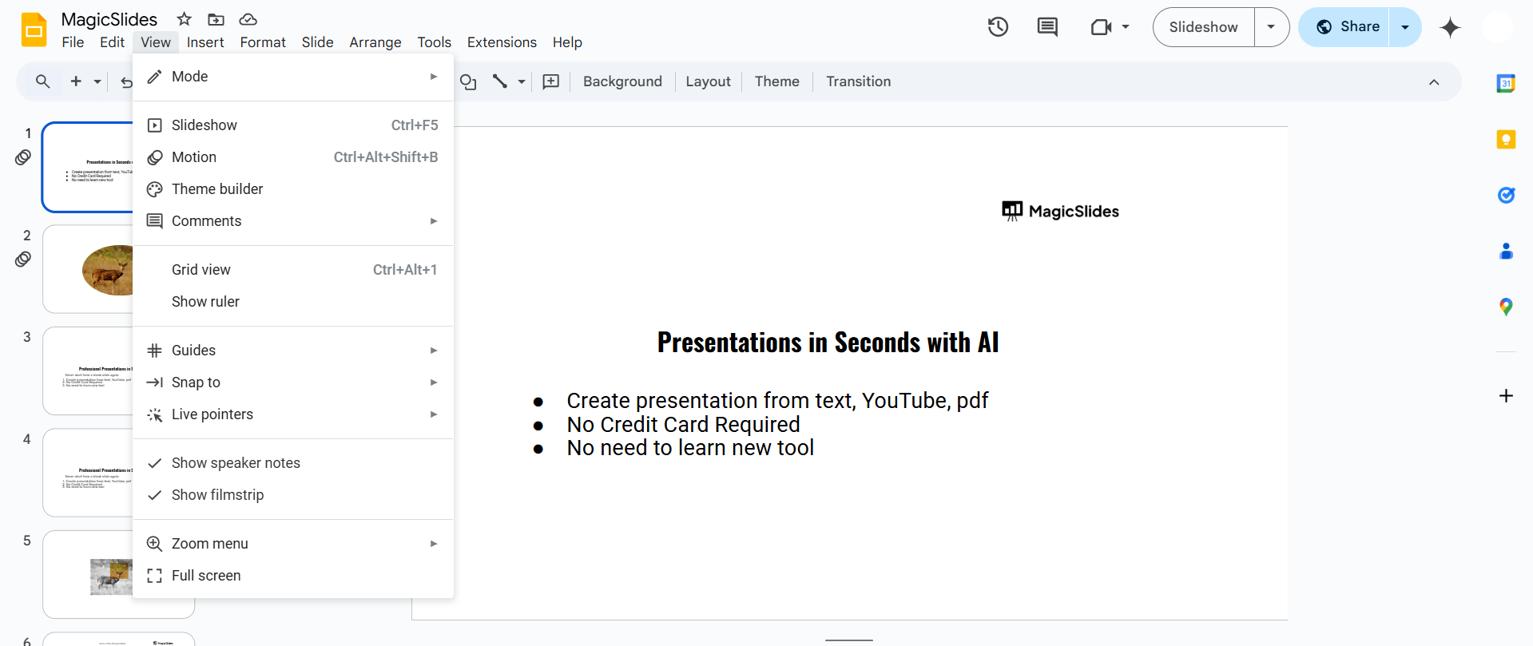Open Google Calendar side panel icon
Image resolution: width=1533 pixels, height=646 pixels.
pos(1505,83)
